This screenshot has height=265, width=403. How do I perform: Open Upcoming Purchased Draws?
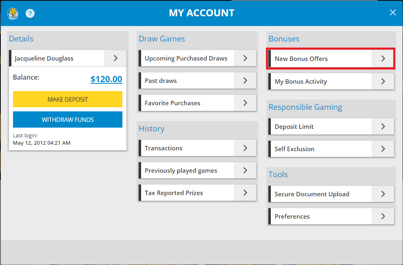coord(197,58)
